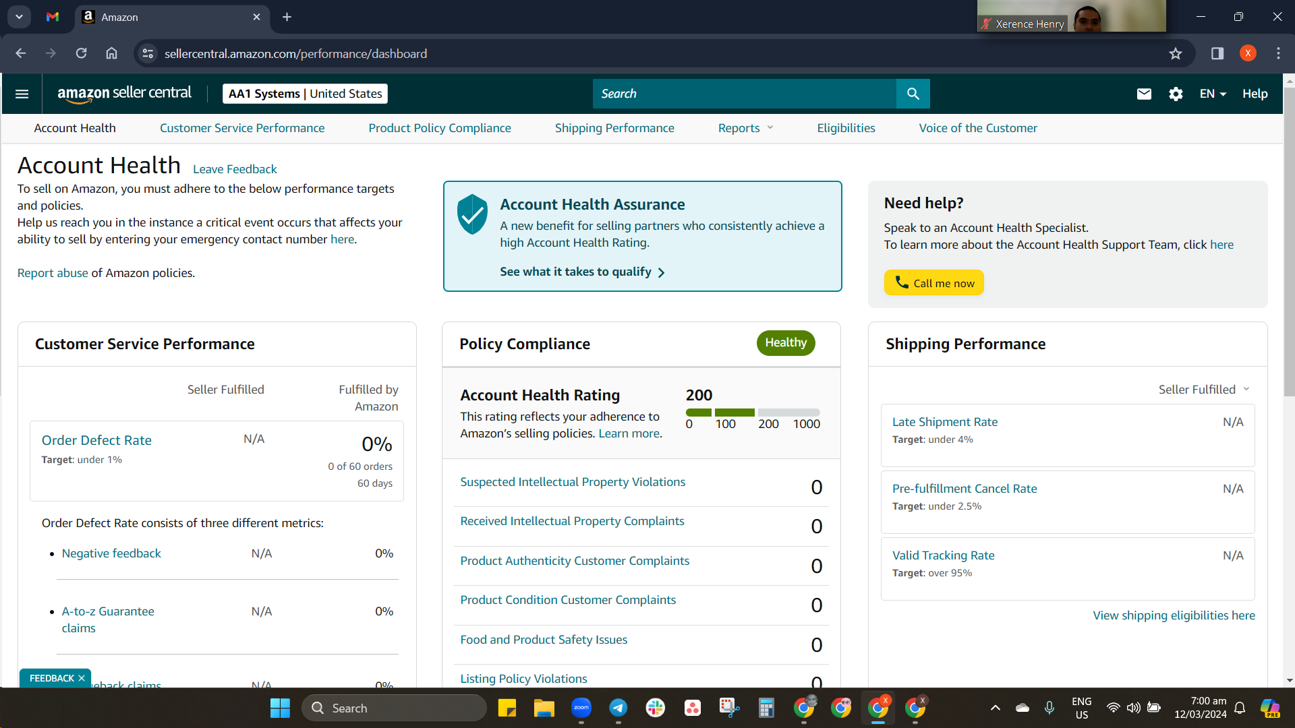Bookmark this page with the star
This screenshot has width=1295, height=728.
point(1176,53)
